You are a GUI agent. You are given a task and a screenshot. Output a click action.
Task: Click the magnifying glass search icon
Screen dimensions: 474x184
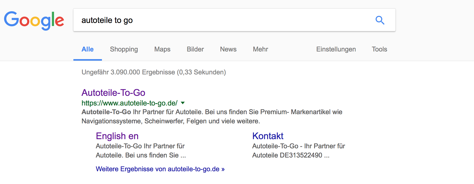point(380,20)
